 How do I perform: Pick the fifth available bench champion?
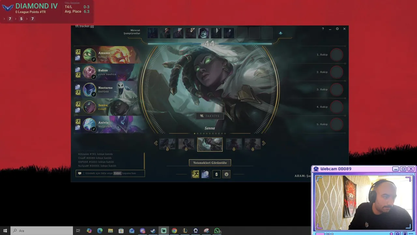[x=204, y=33]
